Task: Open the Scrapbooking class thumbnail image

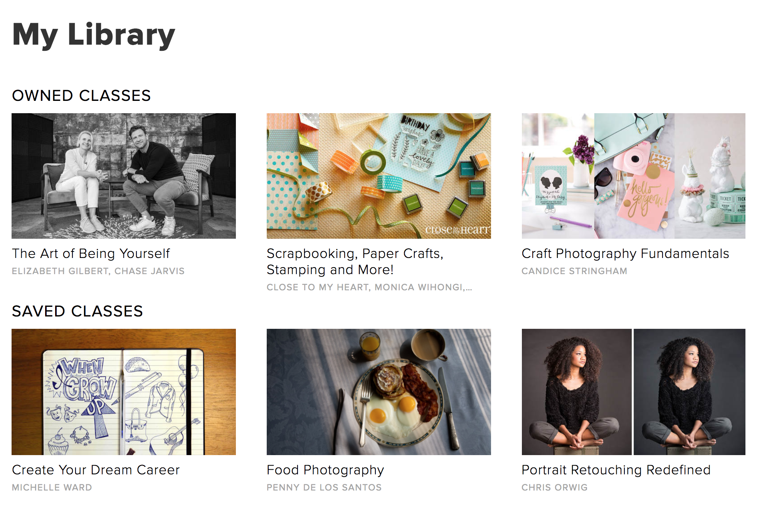Action: tap(378, 176)
